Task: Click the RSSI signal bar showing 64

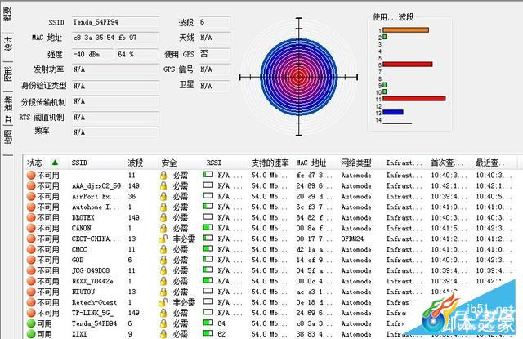Action: coord(208,323)
